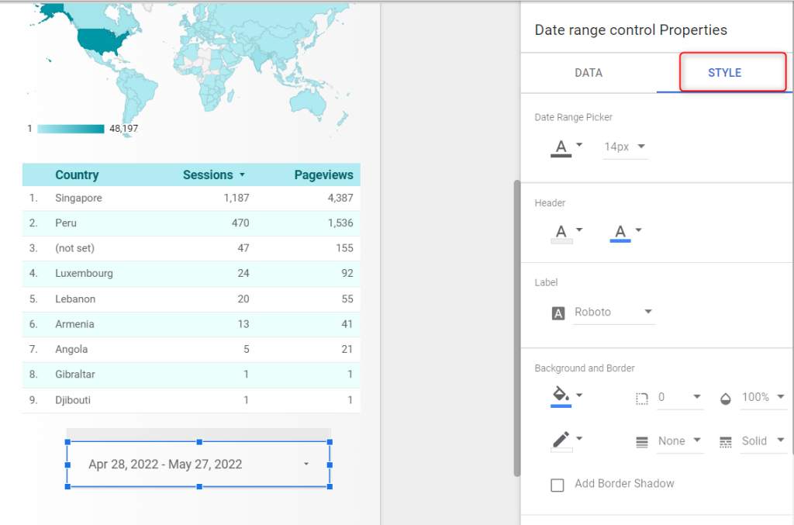This screenshot has width=794, height=525.
Task: Select the Angola row
Action: click(x=192, y=349)
